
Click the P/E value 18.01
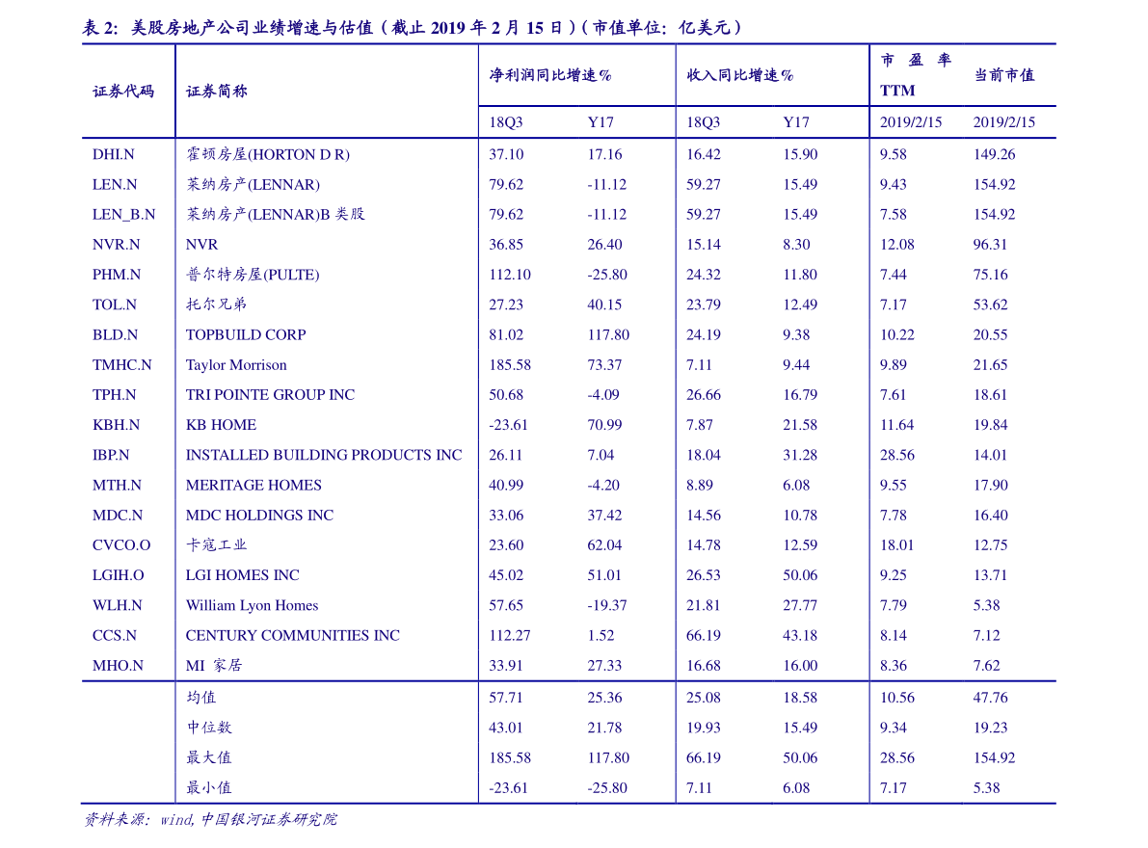click(x=896, y=544)
